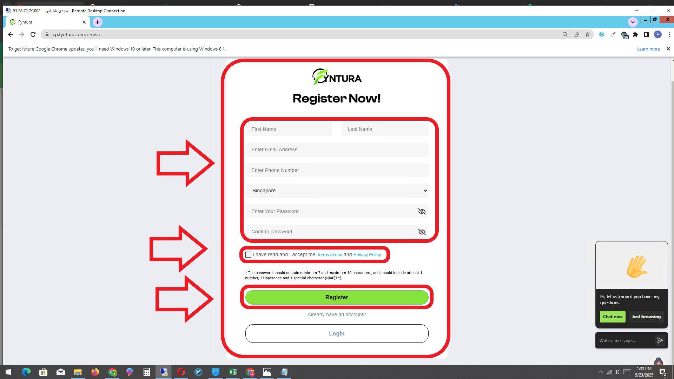Minimize the inner remote Chrome window
This screenshot has height=379, width=674.
tap(645, 19)
